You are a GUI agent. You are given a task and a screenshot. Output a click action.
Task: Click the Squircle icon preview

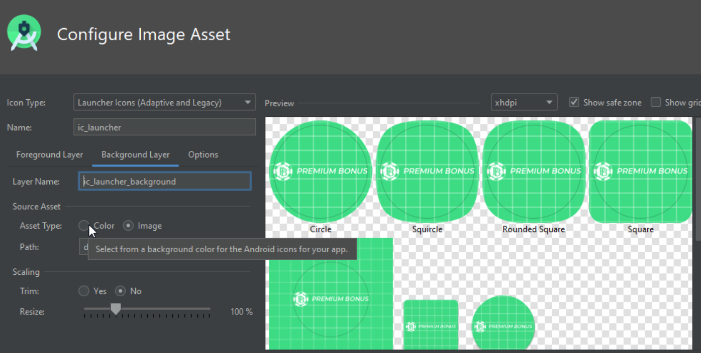click(427, 171)
